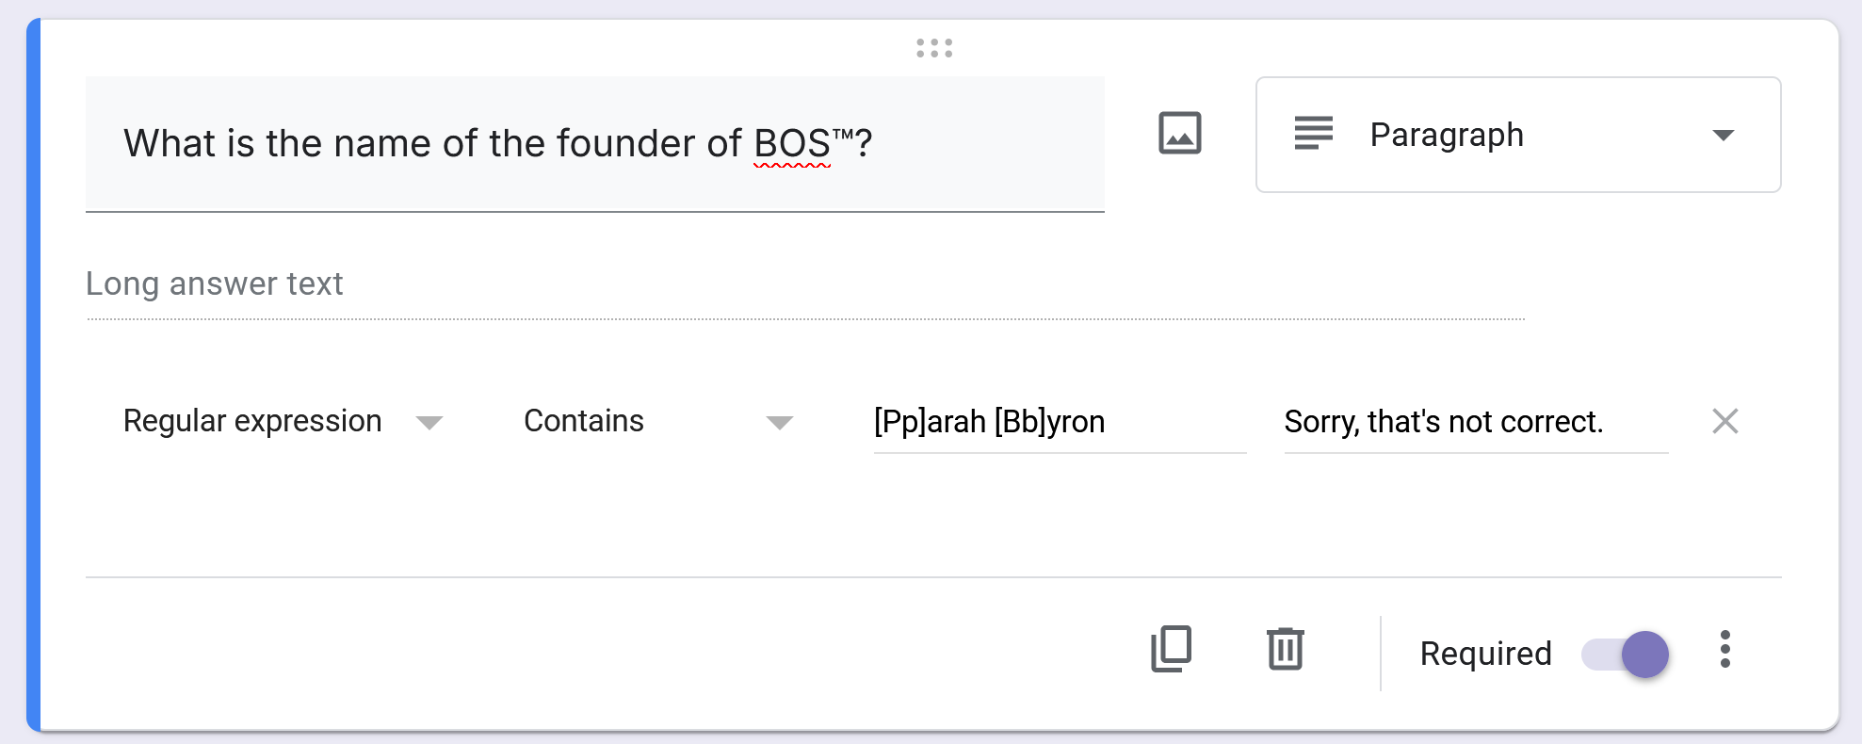Open the Paragraph question type dropdown
Screen dimensions: 1862x744
tap(1517, 135)
